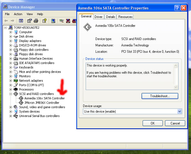Click the Keyboards category icon
The height and width of the screenshot is (154, 191).
click(16, 67)
